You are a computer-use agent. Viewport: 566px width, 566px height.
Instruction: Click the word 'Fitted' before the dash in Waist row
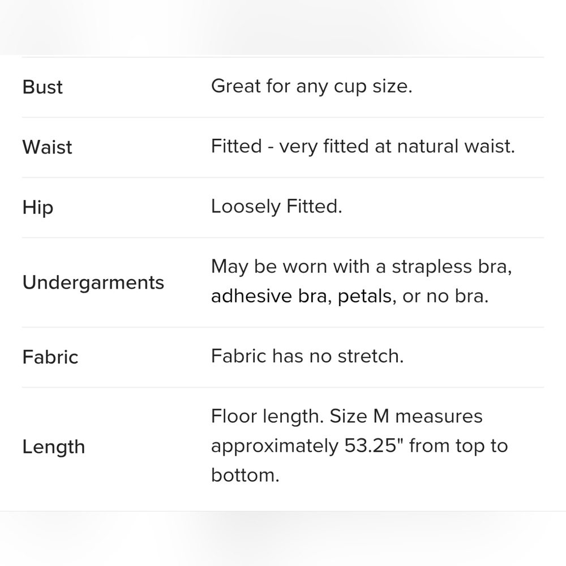(x=237, y=146)
